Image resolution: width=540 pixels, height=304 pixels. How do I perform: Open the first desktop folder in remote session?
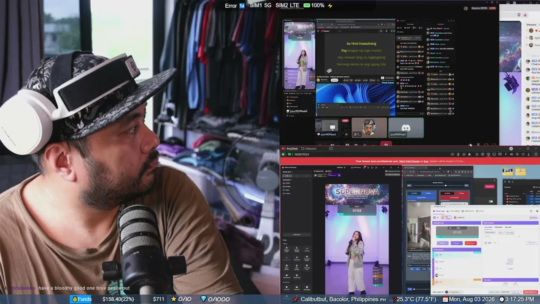(508, 171)
